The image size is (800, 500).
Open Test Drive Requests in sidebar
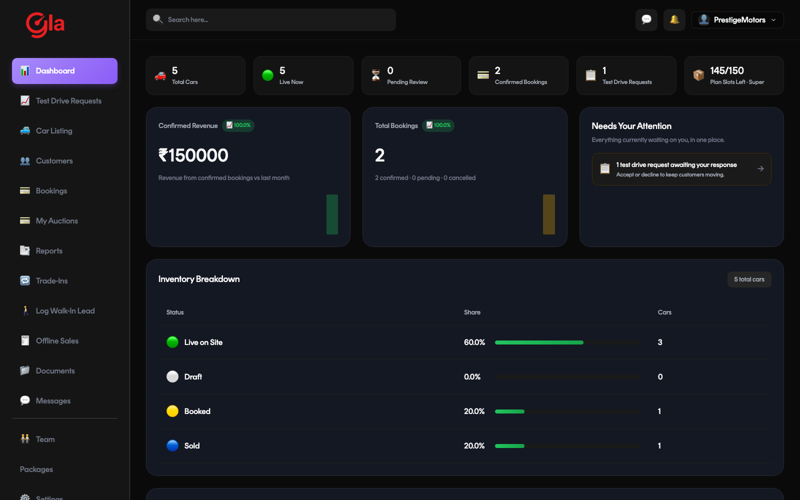coord(64,101)
